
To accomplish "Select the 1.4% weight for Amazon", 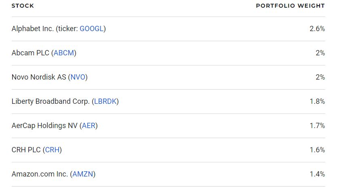I will (x=317, y=174).
